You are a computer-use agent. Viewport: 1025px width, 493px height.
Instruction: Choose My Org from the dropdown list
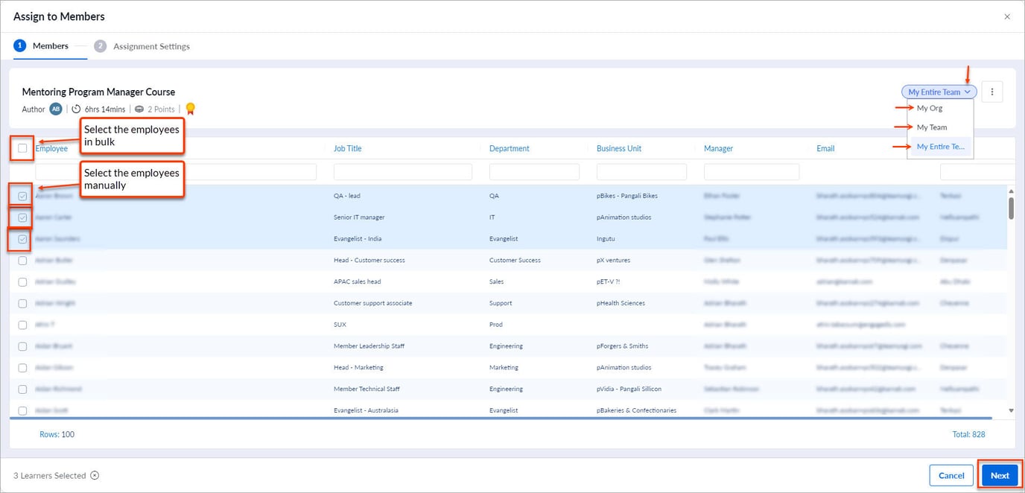(930, 109)
